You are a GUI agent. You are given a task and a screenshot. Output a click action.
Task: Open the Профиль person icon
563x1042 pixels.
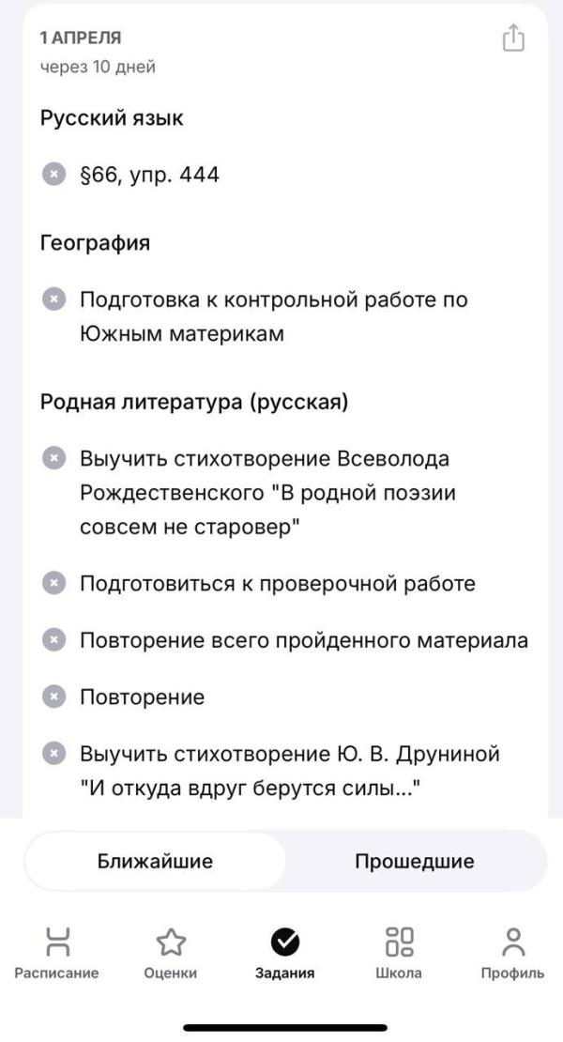tap(512, 942)
